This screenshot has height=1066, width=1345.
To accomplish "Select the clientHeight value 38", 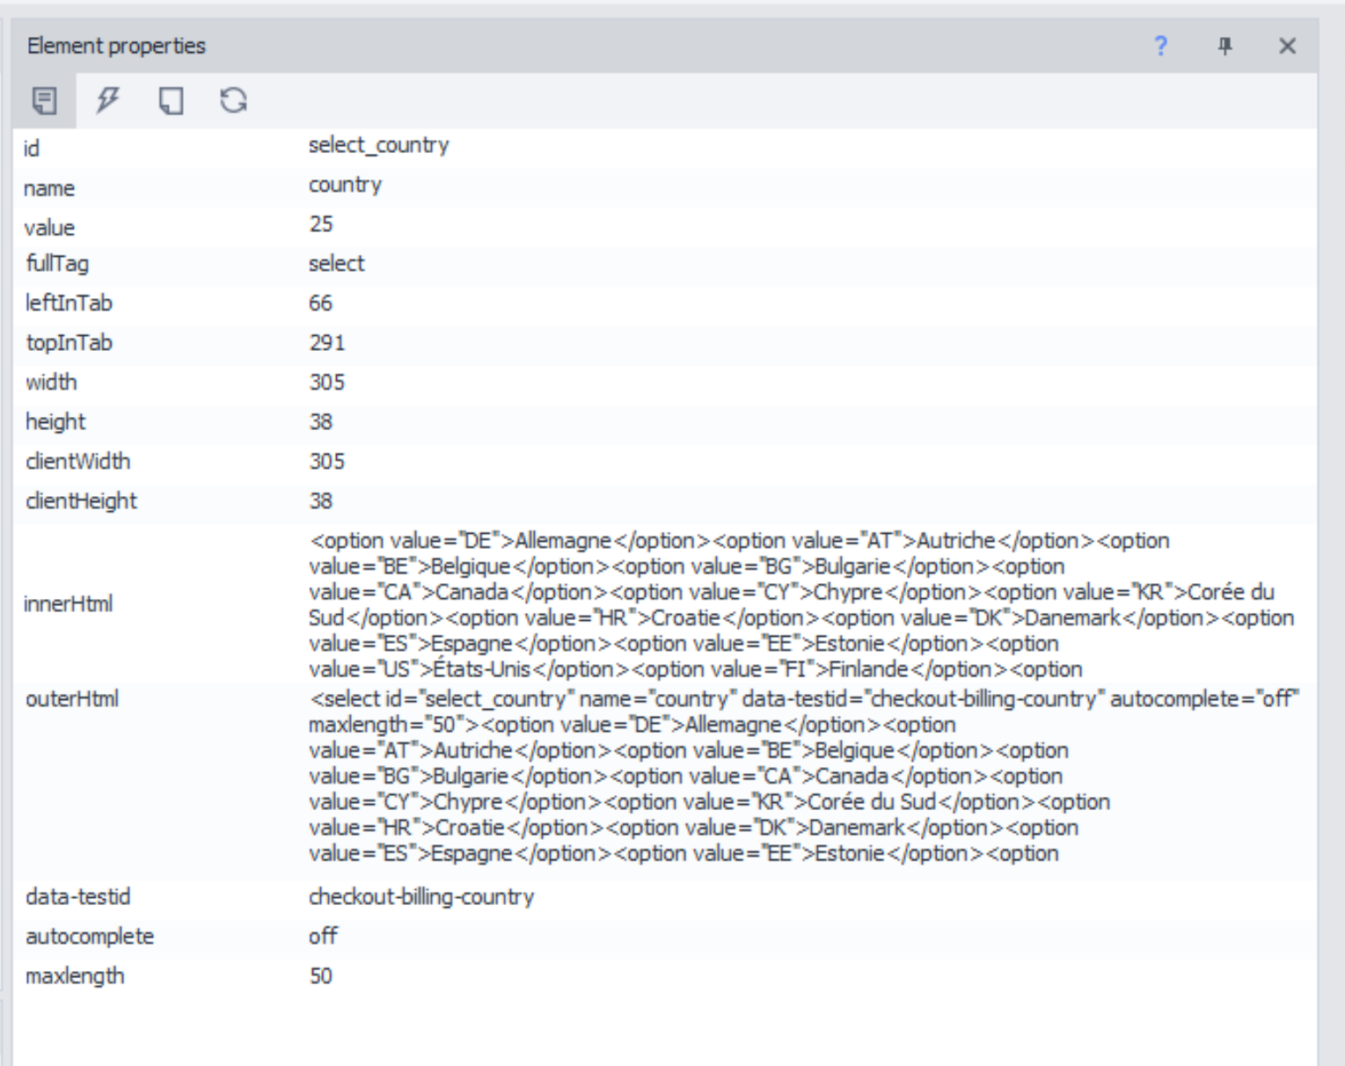I will pyautogui.click(x=321, y=501).
